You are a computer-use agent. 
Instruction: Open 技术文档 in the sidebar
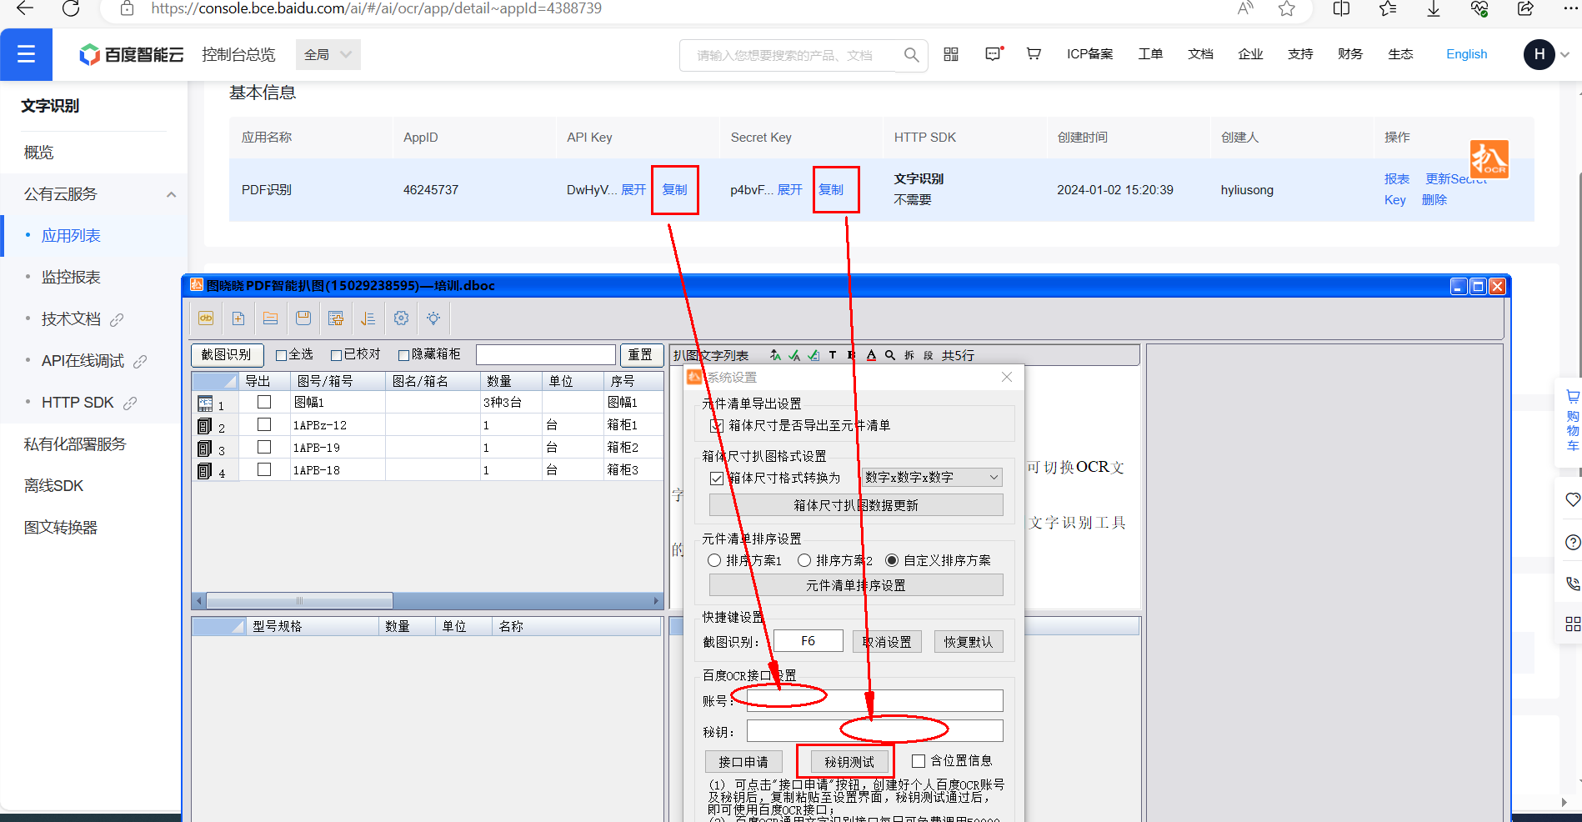point(71,319)
